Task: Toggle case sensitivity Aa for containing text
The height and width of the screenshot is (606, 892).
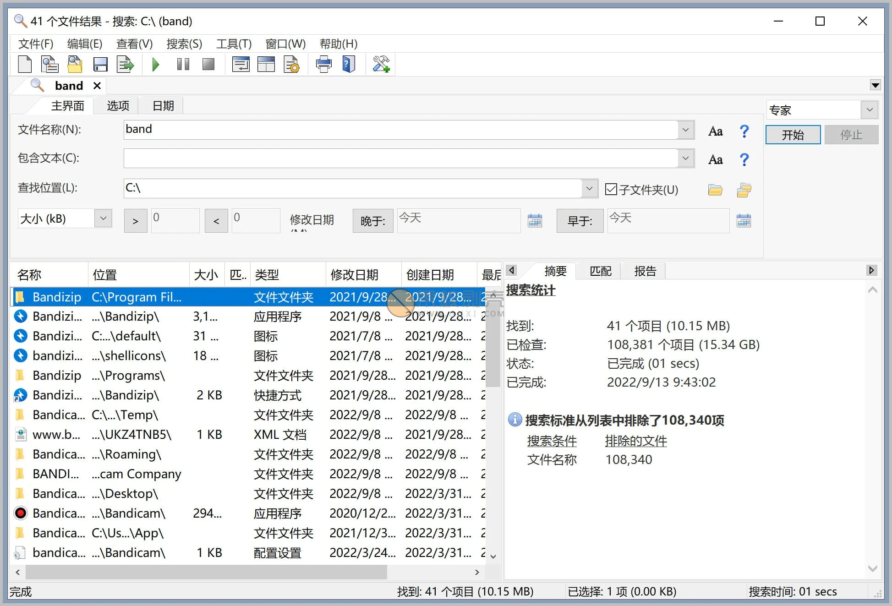Action: pyautogui.click(x=716, y=159)
